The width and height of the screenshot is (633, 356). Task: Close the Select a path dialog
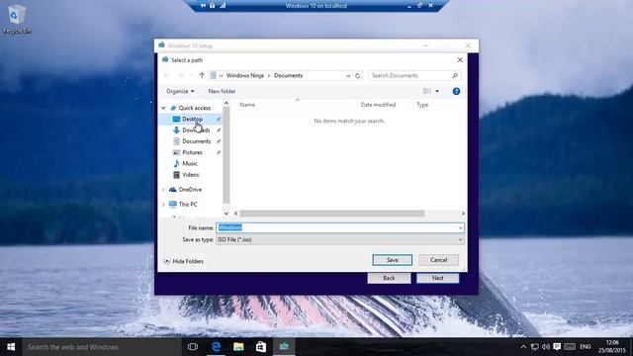click(x=460, y=59)
